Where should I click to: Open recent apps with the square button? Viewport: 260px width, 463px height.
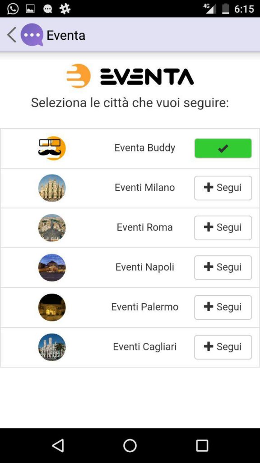pos(203,445)
